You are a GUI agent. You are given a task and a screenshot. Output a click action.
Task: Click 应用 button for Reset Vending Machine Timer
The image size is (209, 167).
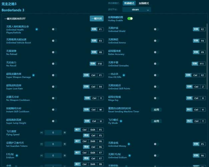click(157, 110)
